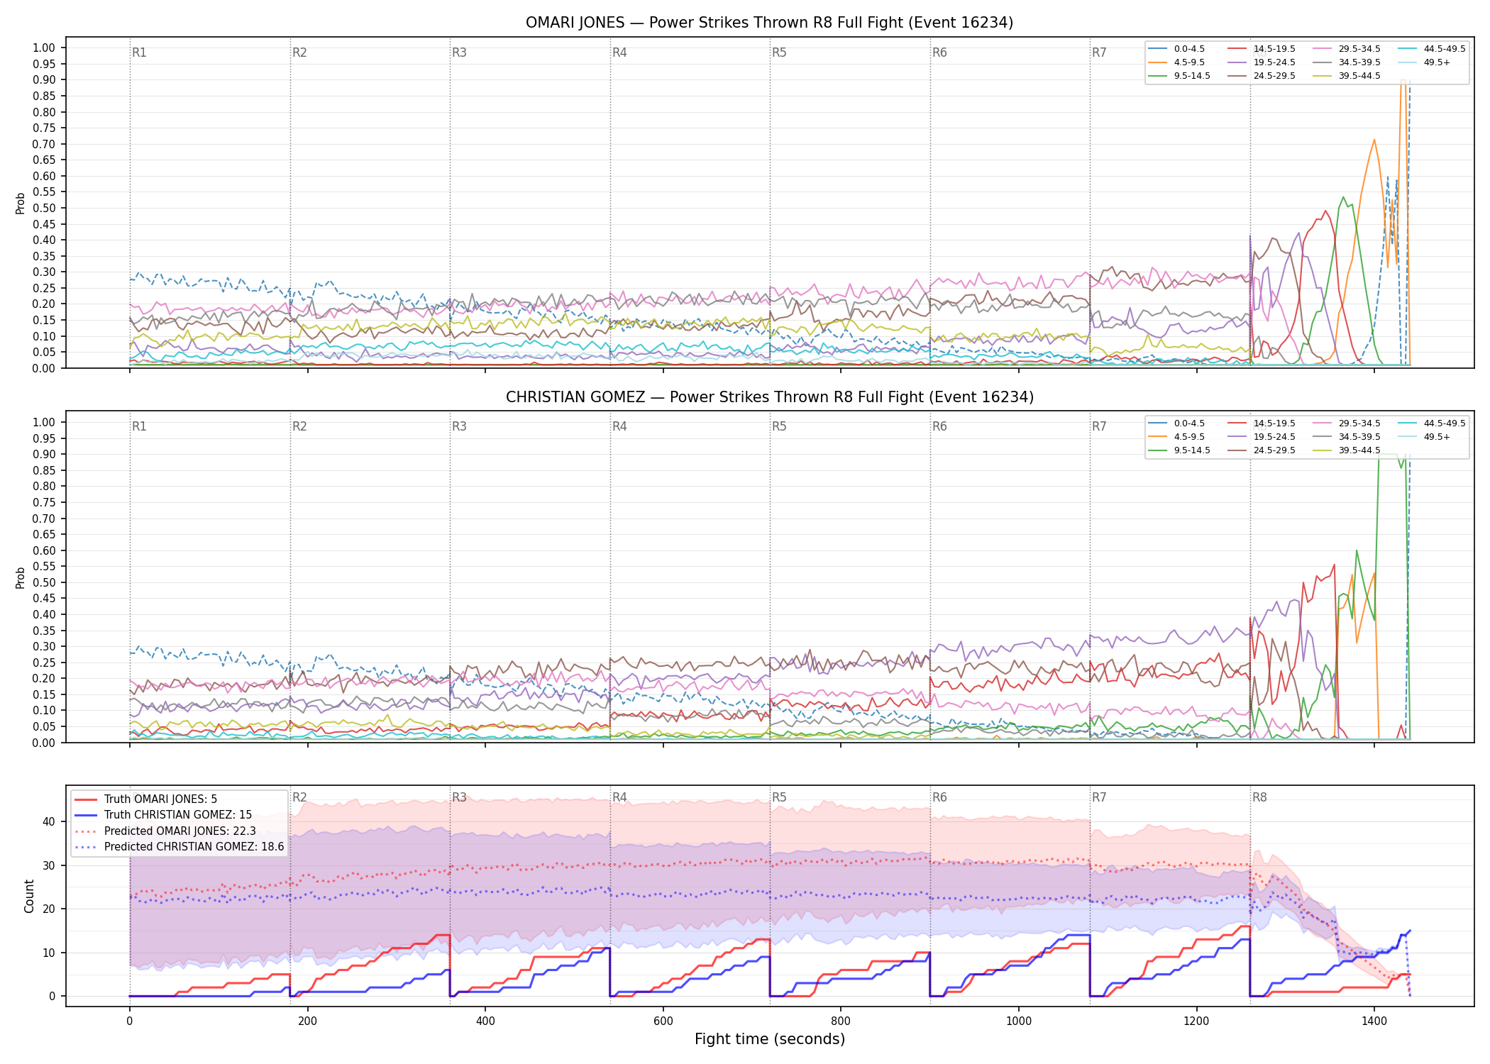Click the R5 round marker in Omari Jones chart
The width and height of the screenshot is (1490, 1064).
click(779, 52)
